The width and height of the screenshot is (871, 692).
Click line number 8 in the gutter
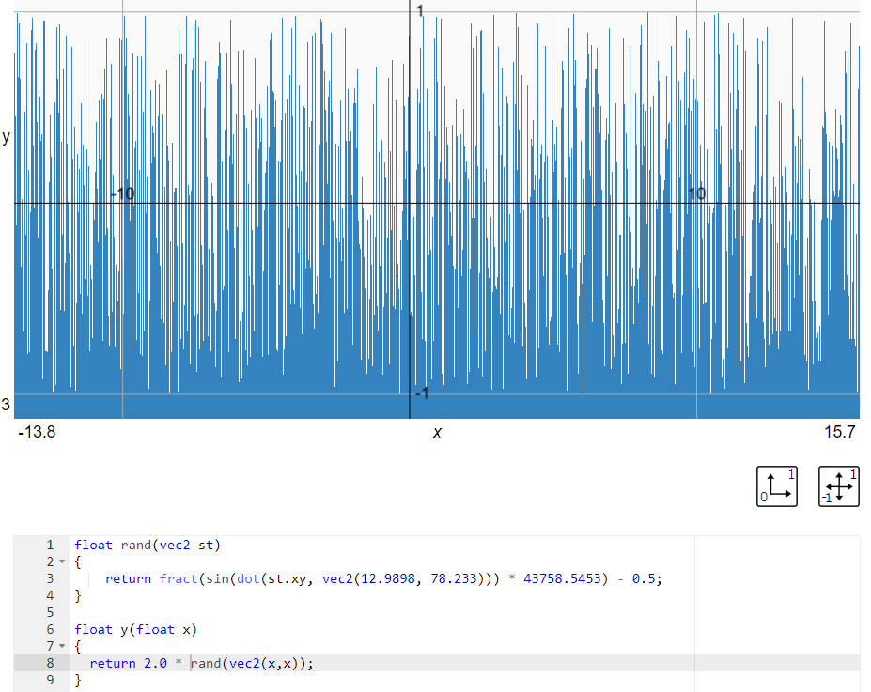[50, 663]
